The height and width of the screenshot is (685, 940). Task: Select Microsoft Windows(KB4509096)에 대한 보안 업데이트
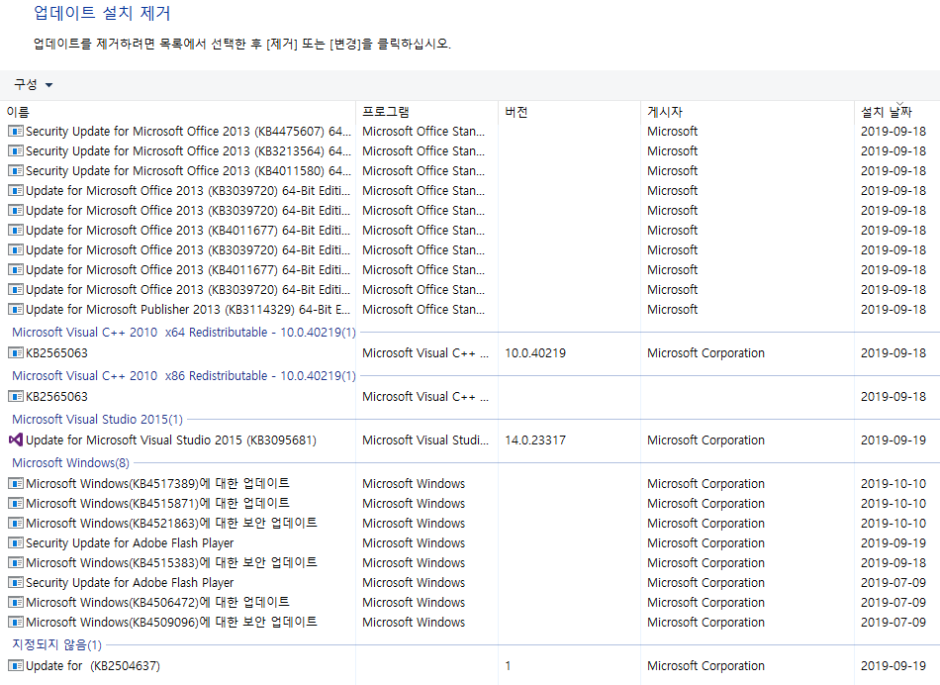point(171,622)
